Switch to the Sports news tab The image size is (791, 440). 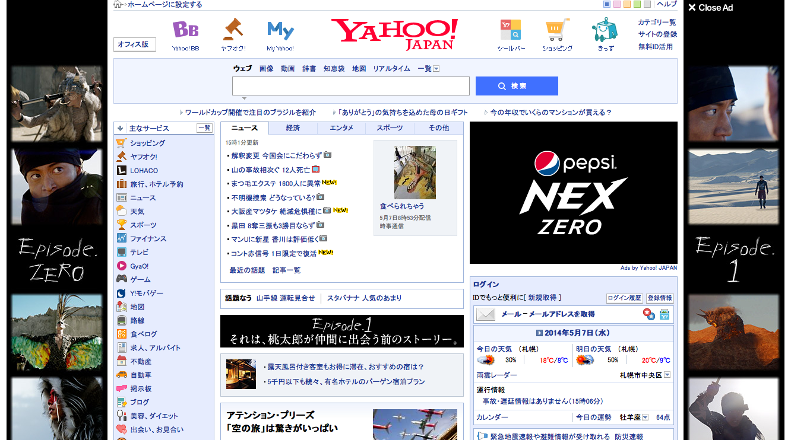[390, 128]
